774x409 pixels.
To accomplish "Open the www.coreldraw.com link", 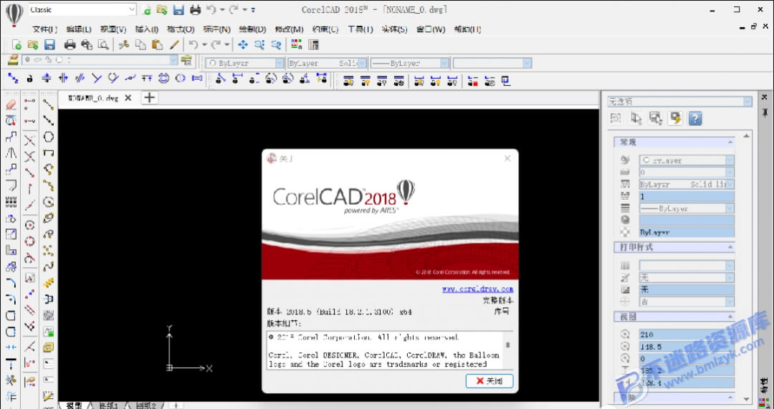I will pos(477,289).
